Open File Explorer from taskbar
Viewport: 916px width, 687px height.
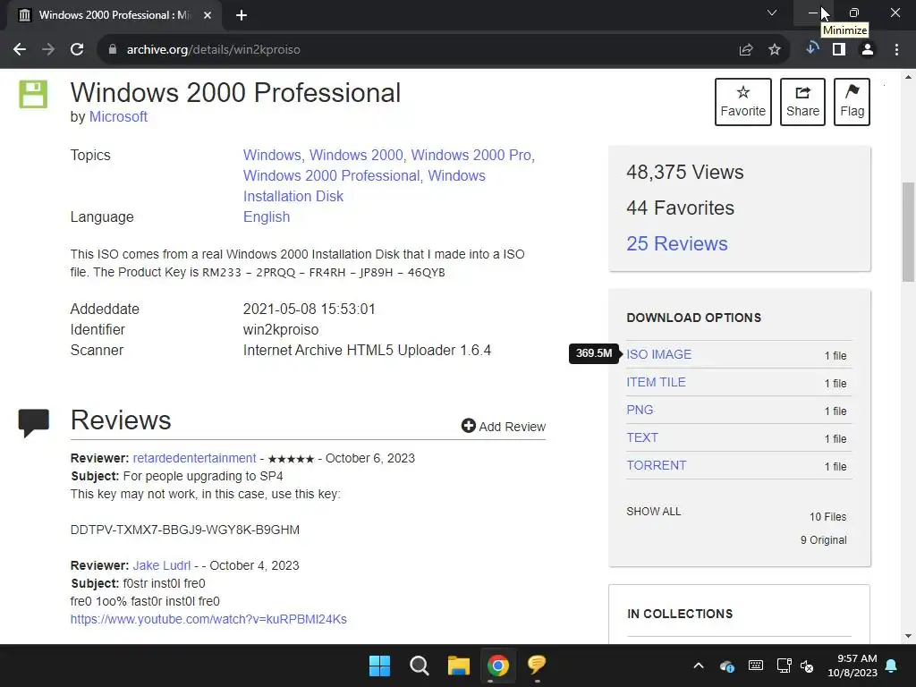pyautogui.click(x=459, y=666)
